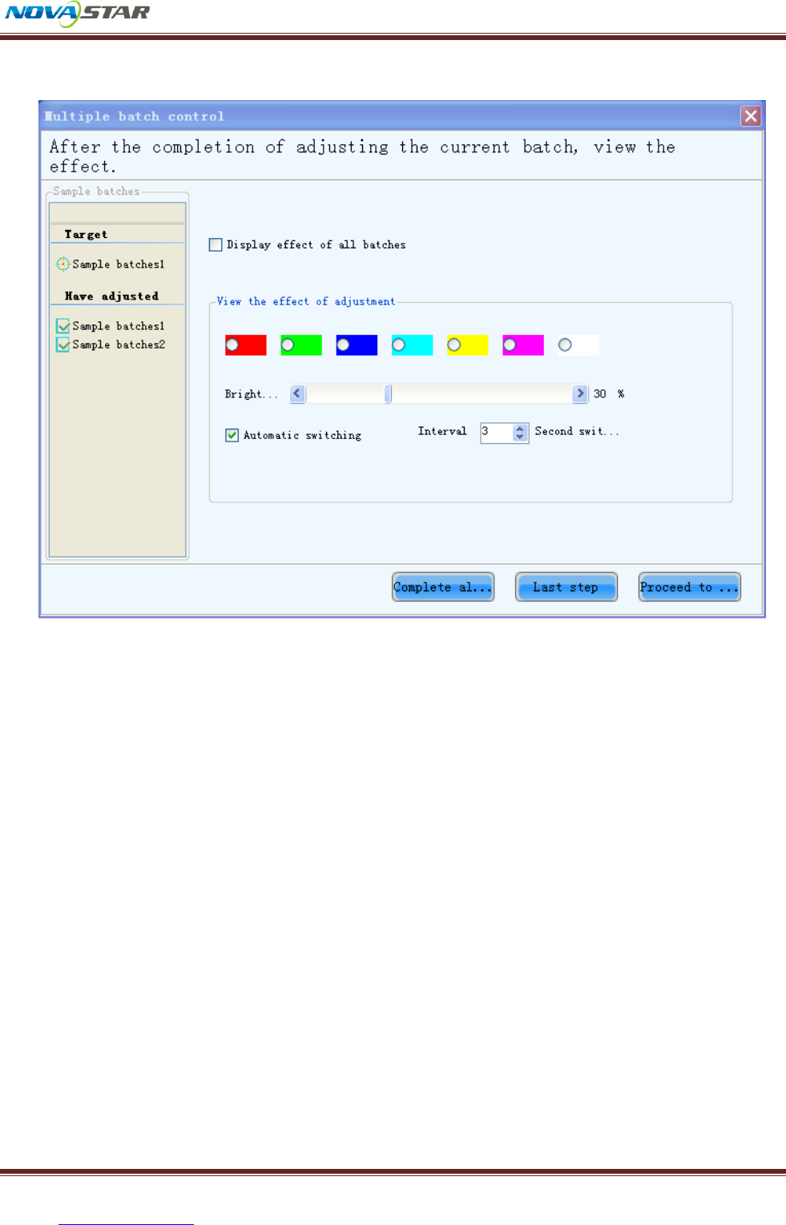
Task: Click the Complete al... button
Action: tap(443, 587)
